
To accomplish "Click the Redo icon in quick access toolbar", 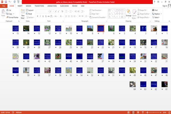I will [x=15, y=2].
